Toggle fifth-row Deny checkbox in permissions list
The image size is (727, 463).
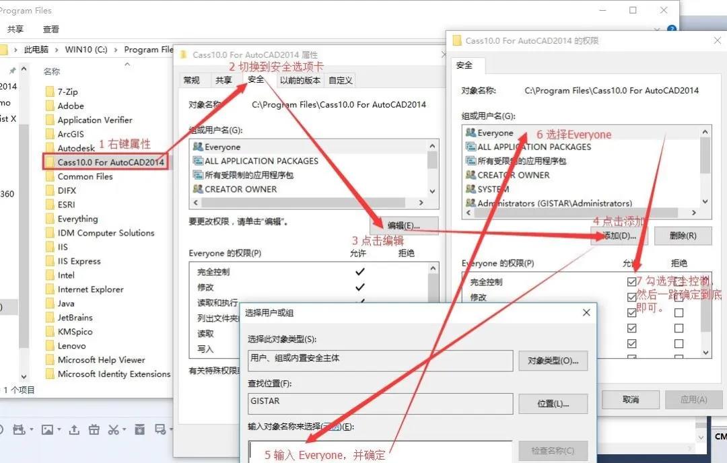click(x=679, y=343)
